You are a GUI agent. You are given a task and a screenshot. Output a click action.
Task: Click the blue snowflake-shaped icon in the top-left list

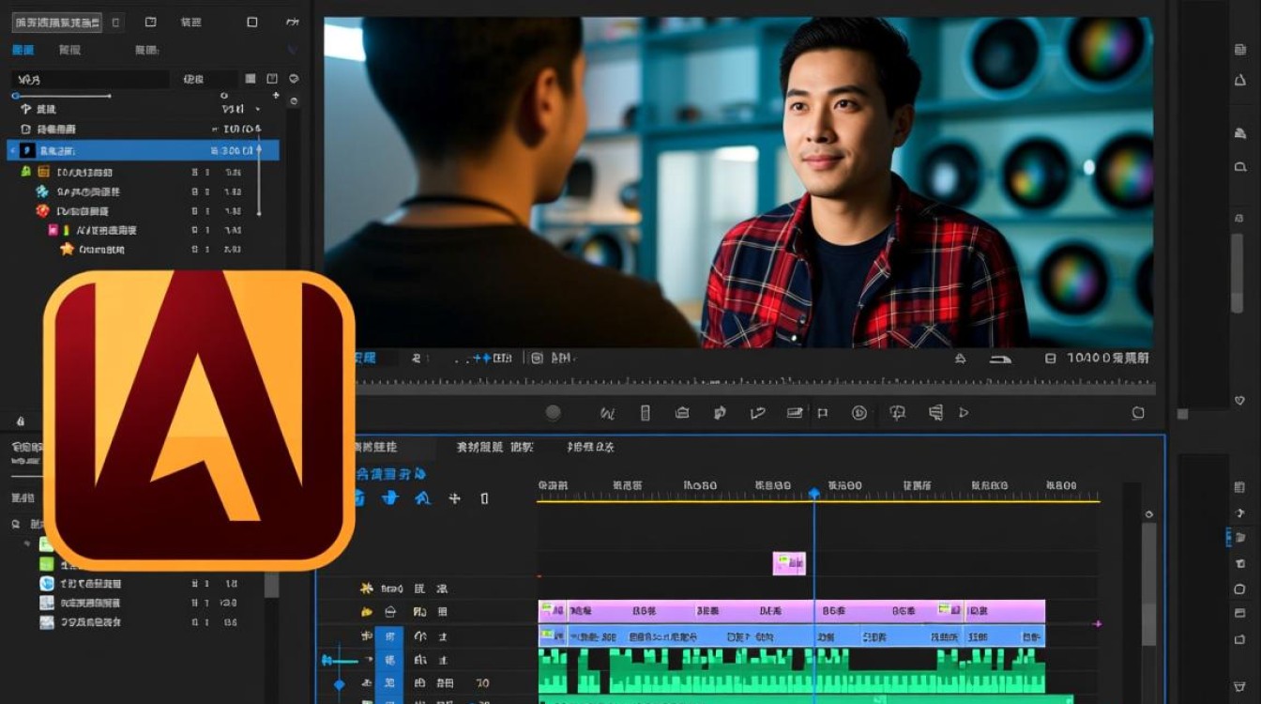coord(42,191)
